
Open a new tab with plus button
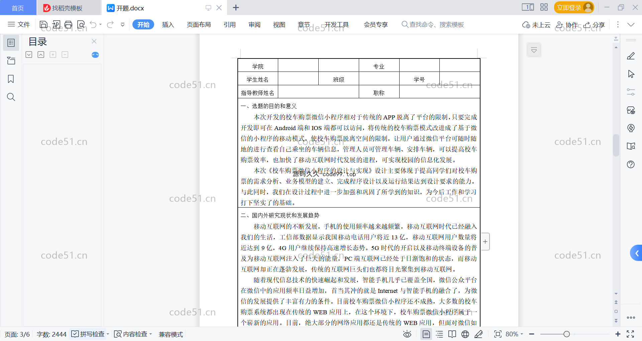tap(236, 7)
